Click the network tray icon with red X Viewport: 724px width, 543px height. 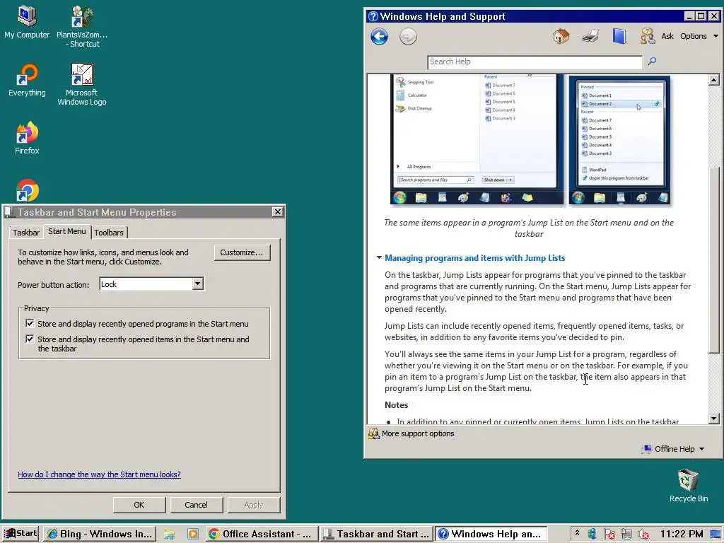pyautogui.click(x=626, y=535)
